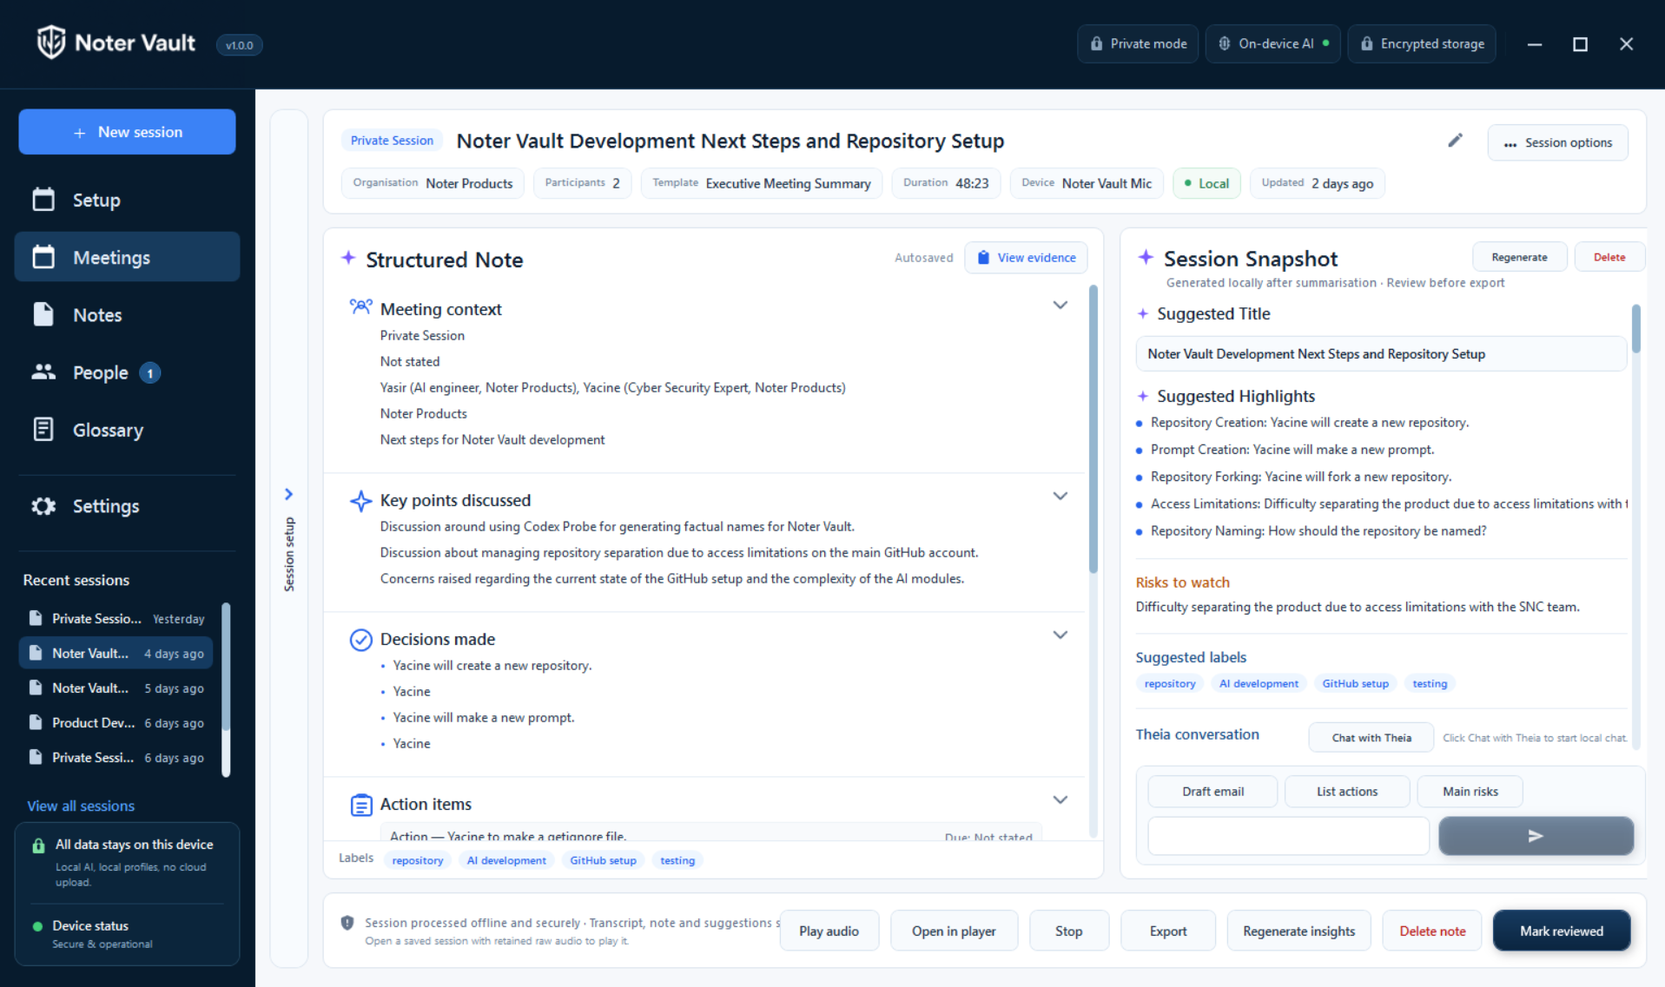
Task: Open the Private Sessio... Yesterday recent session
Action: [x=116, y=618]
